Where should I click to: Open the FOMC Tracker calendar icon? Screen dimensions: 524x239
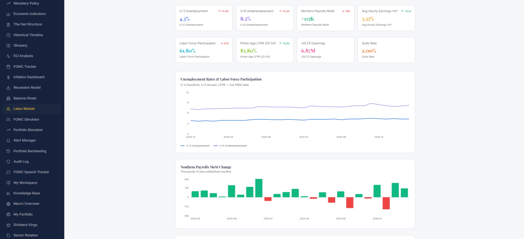pos(8,67)
